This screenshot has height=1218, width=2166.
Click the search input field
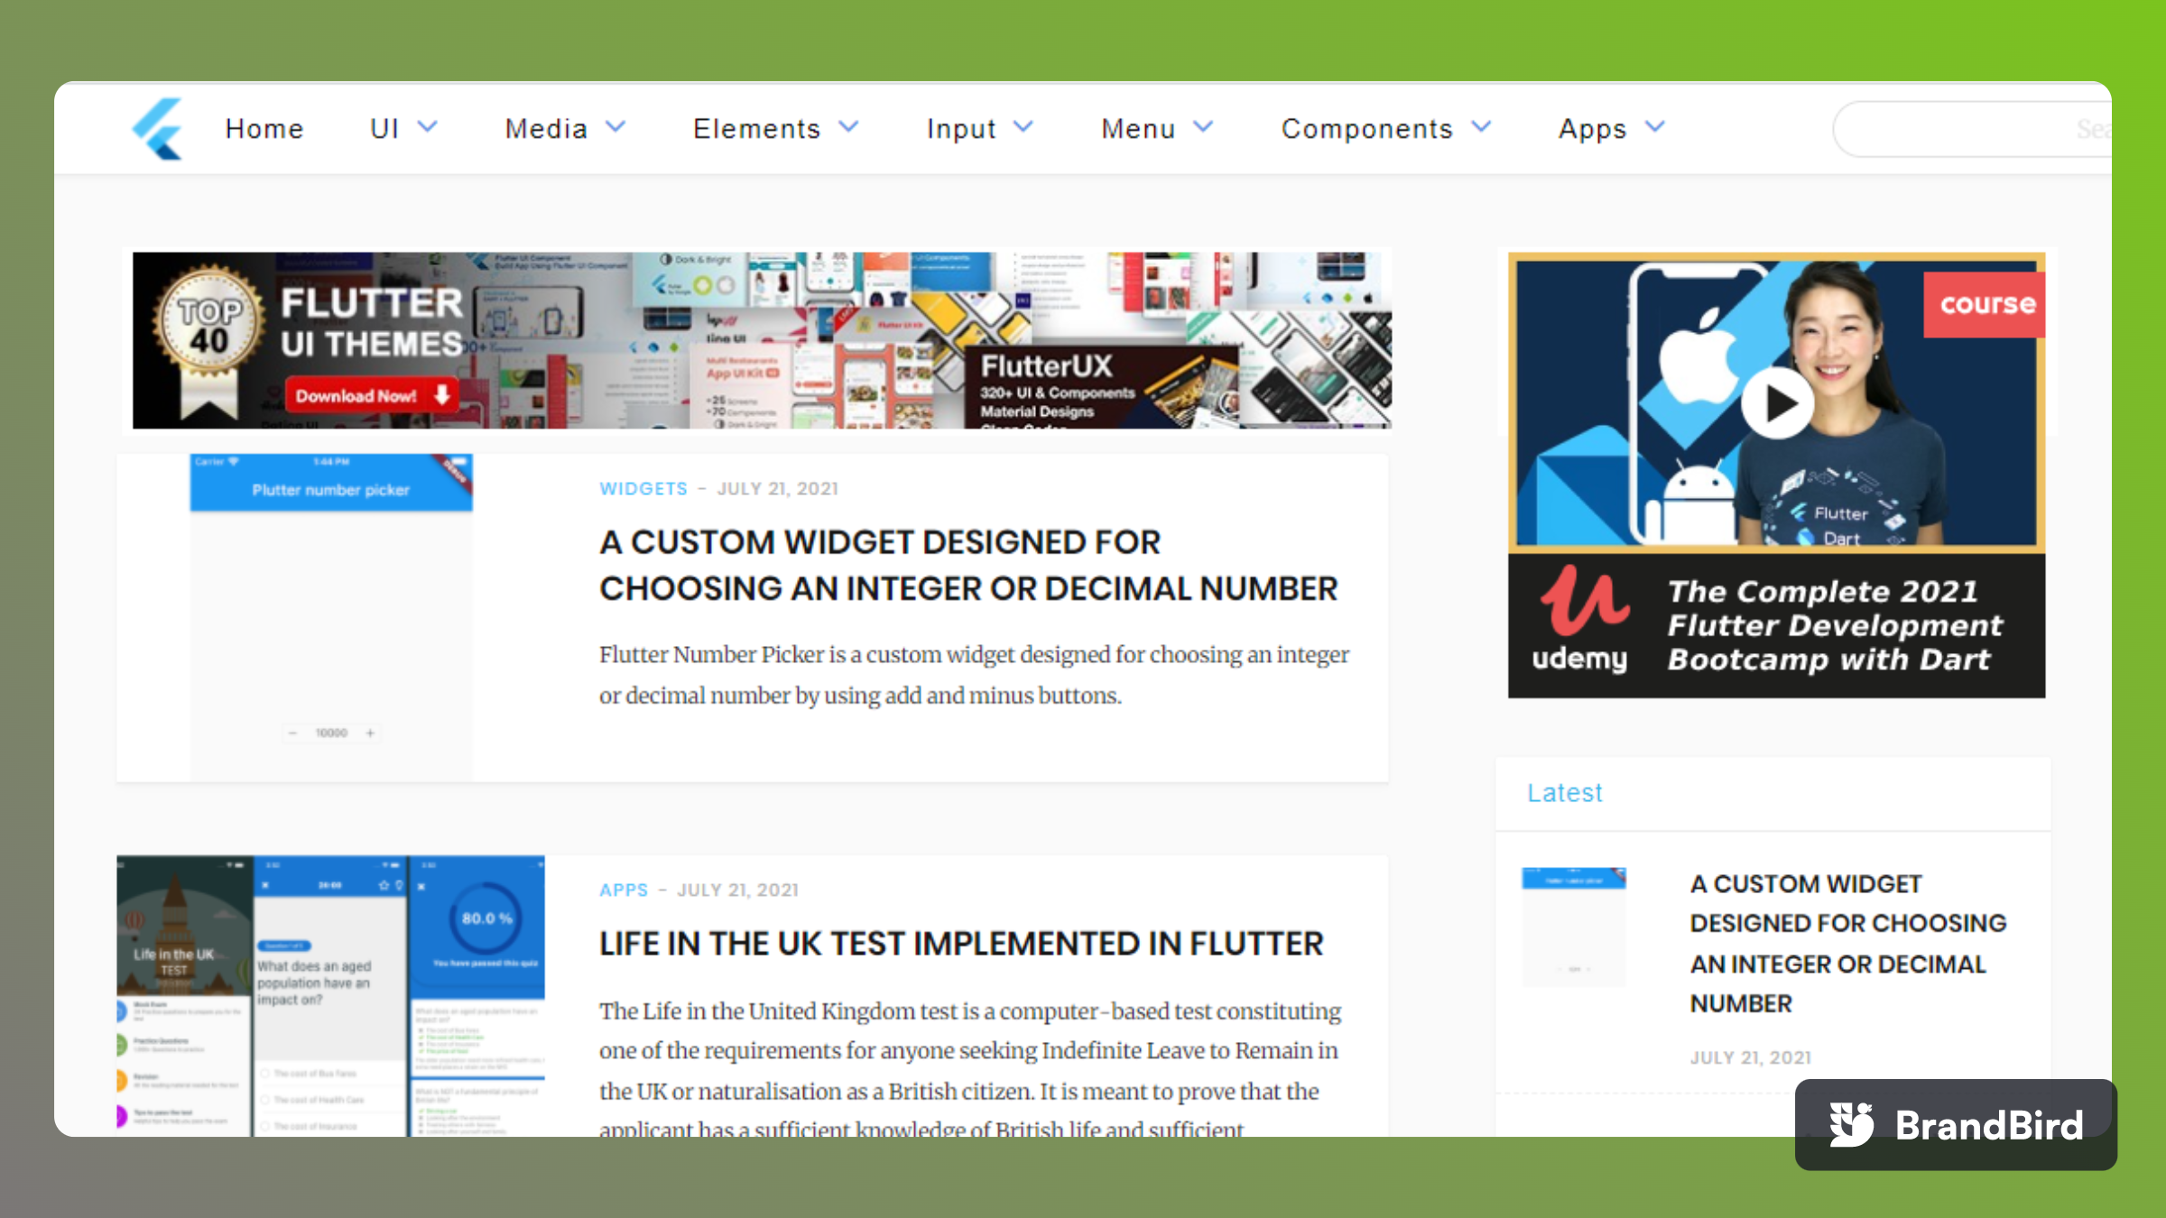pos(1967,129)
